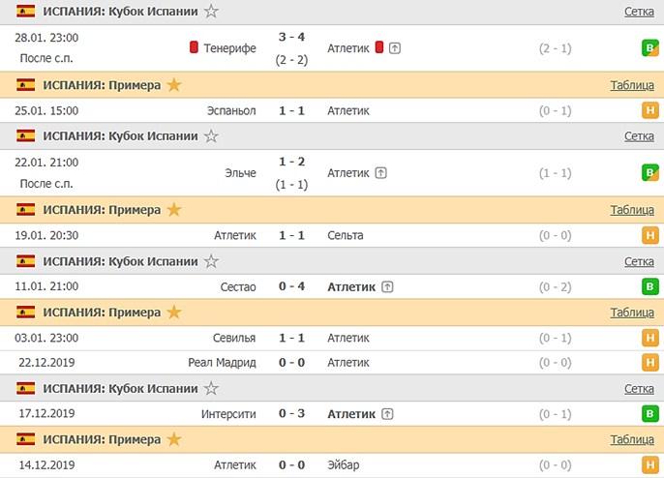Click the advancing arrow icon in the Интерсити match
Screen dimensions: 664x478
pyautogui.click(x=387, y=413)
